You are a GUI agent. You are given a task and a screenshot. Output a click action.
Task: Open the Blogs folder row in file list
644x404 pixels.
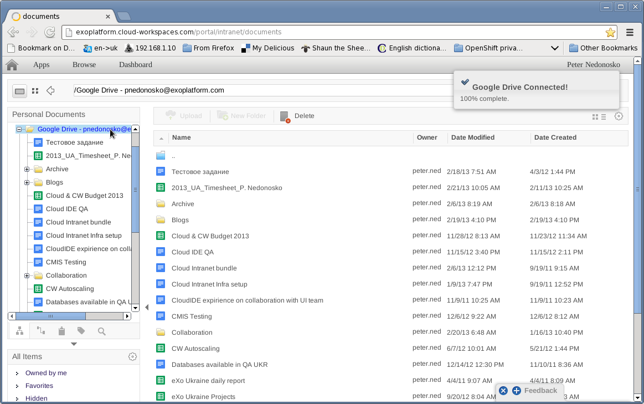[x=180, y=220]
